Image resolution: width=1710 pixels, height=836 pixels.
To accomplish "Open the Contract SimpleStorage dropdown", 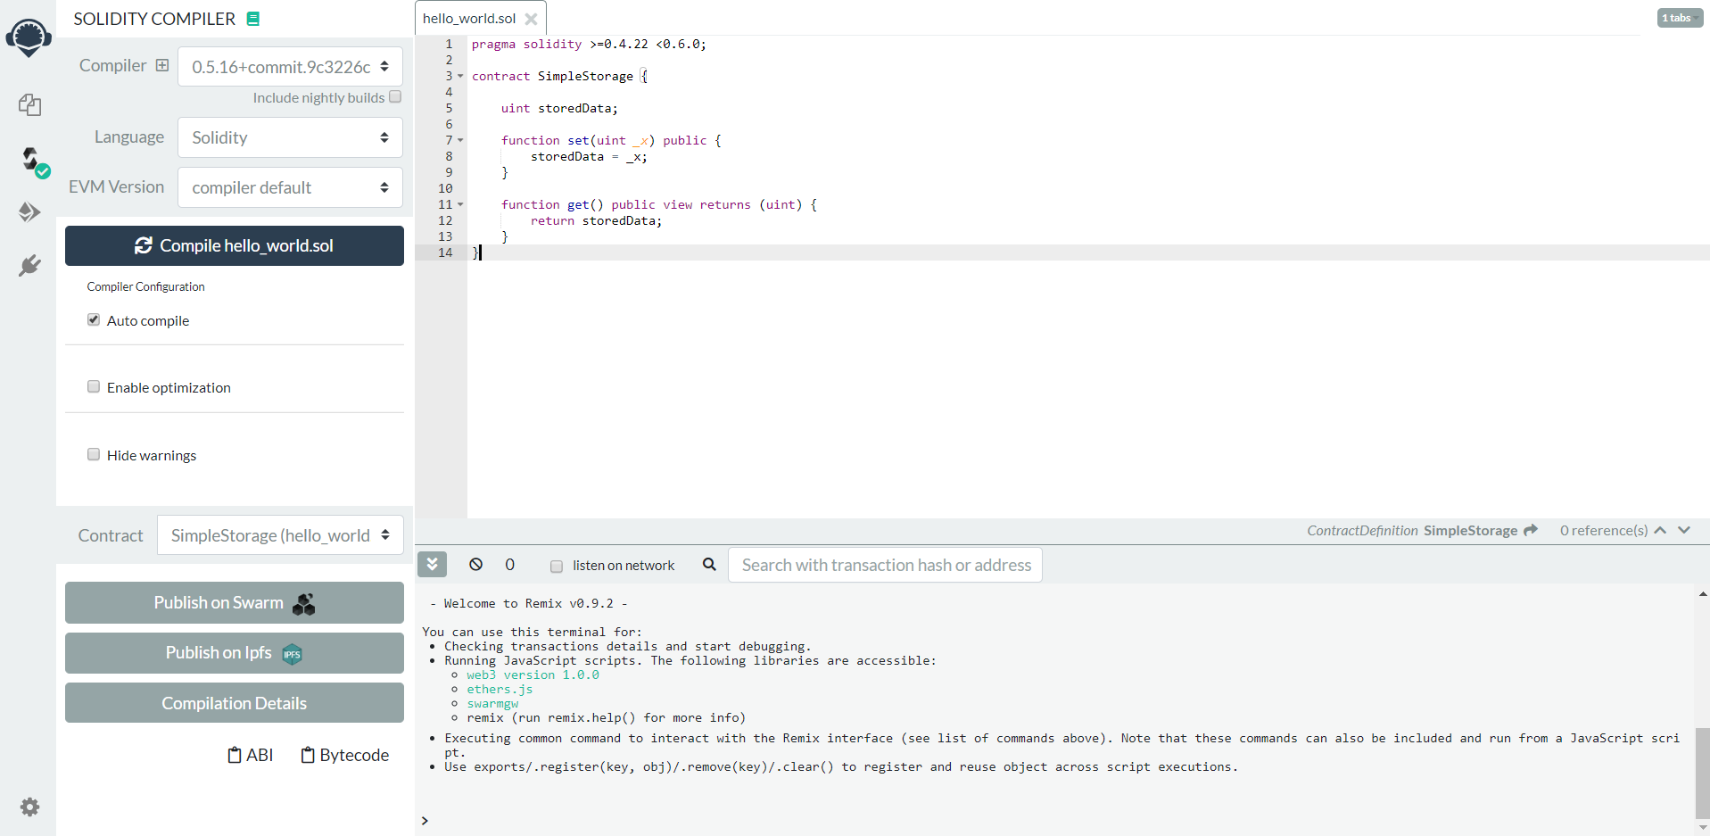I will pyautogui.click(x=280, y=535).
